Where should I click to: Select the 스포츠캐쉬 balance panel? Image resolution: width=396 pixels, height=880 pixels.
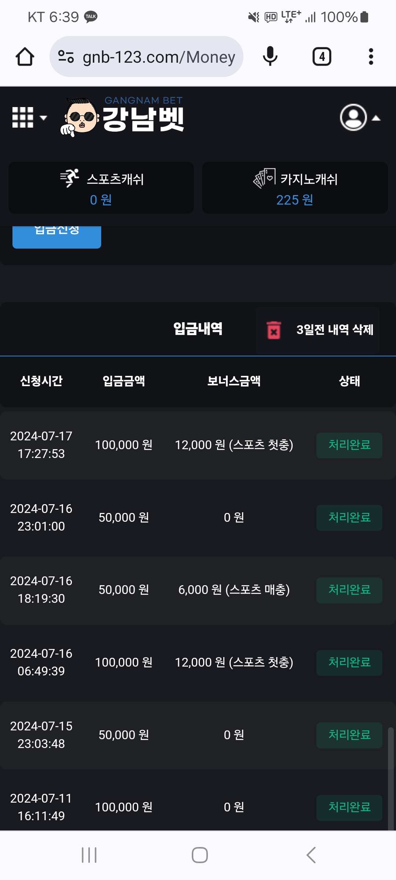tap(101, 188)
